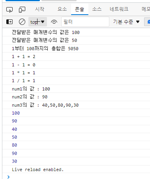This screenshot has width=150, height=179.
Task: Click the 필터 filter input field
Action: [x=85, y=22]
